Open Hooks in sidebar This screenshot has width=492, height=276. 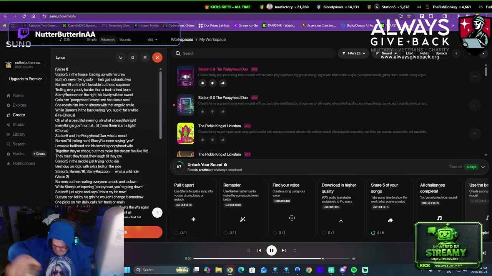18,154
